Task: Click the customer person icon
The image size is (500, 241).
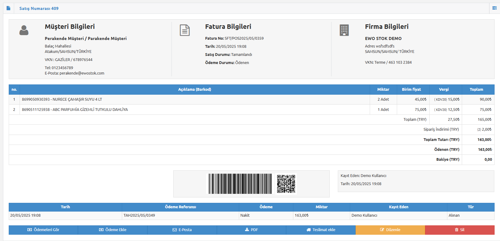Action: click(x=24, y=30)
